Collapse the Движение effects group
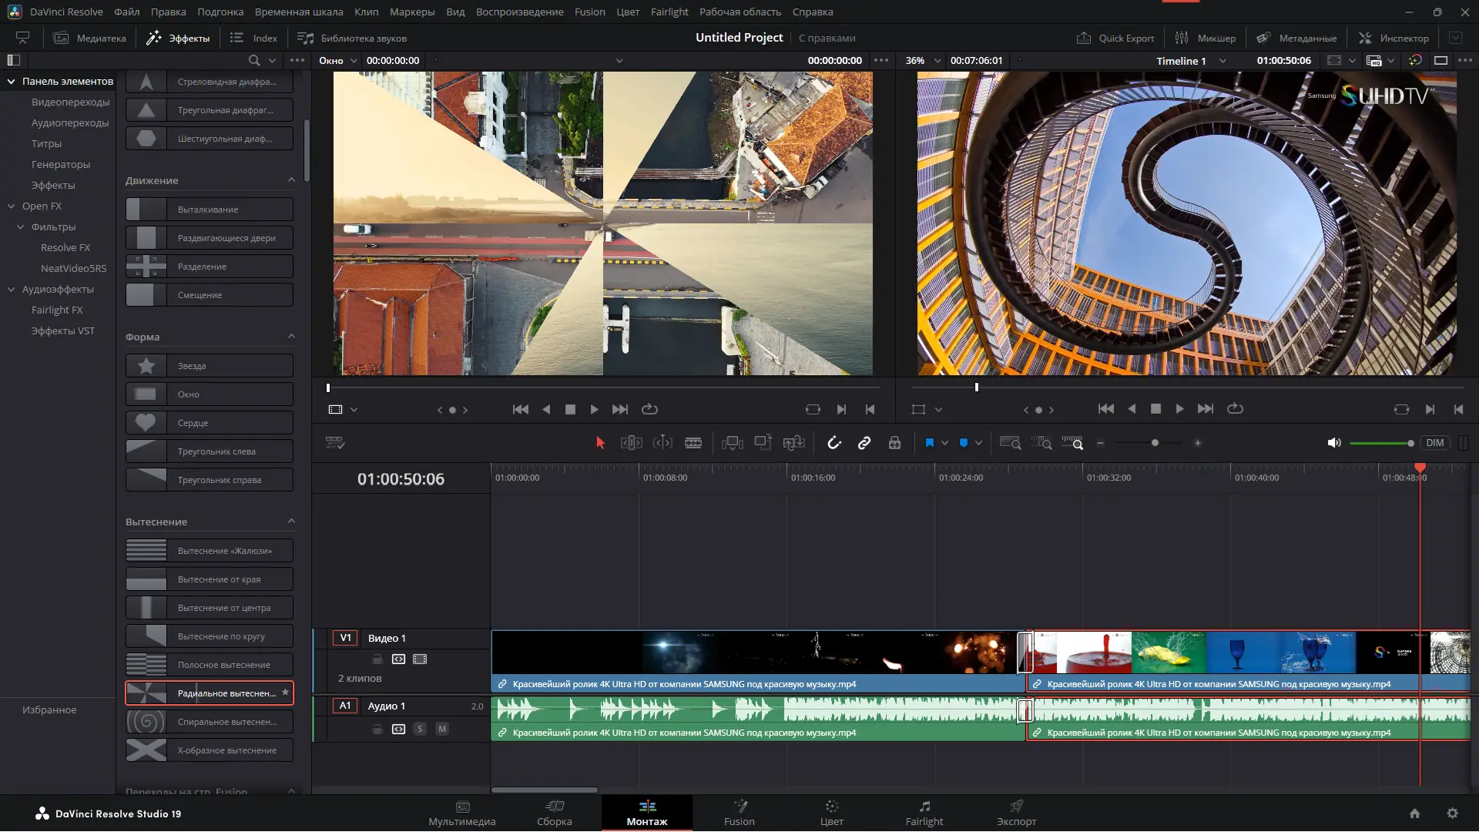 (291, 180)
